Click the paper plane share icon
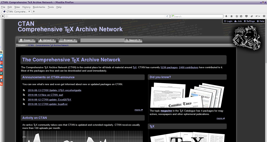 coord(251,16)
